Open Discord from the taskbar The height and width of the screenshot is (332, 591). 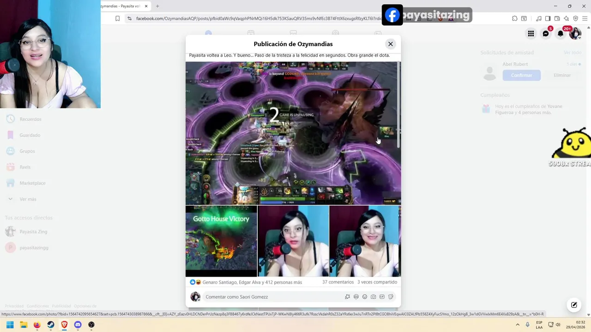[x=78, y=325]
